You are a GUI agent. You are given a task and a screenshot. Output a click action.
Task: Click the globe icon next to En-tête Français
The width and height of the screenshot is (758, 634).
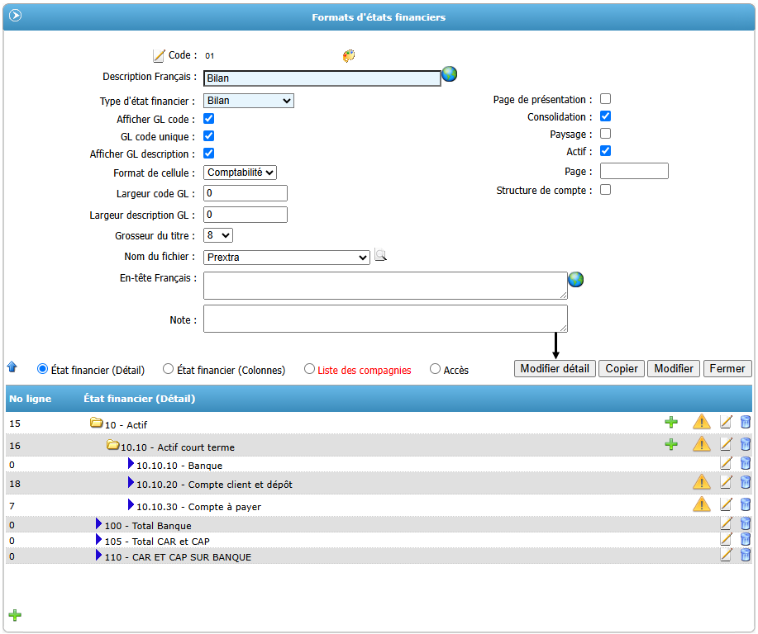(576, 280)
